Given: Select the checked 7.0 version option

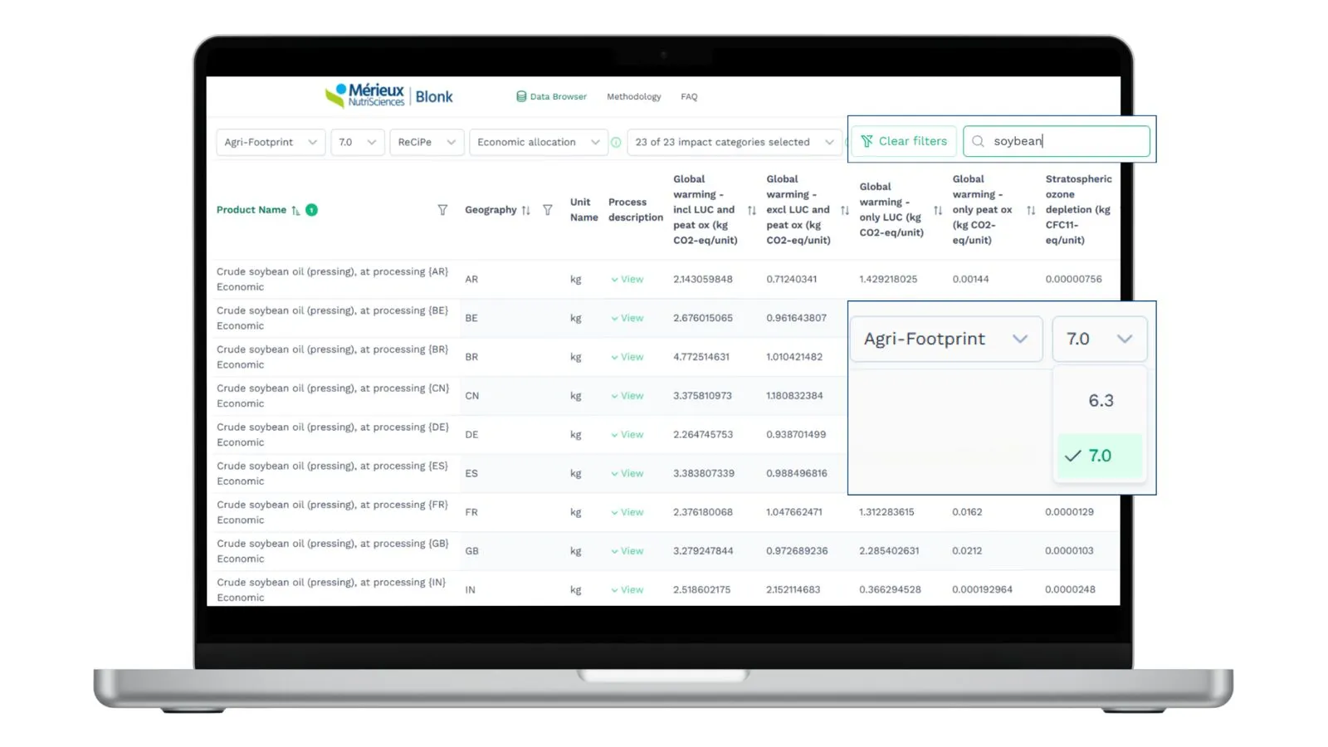Looking at the screenshot, I should [x=1100, y=456].
